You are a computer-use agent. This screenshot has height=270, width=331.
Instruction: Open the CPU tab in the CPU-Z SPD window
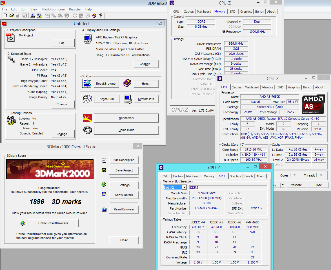166,176
